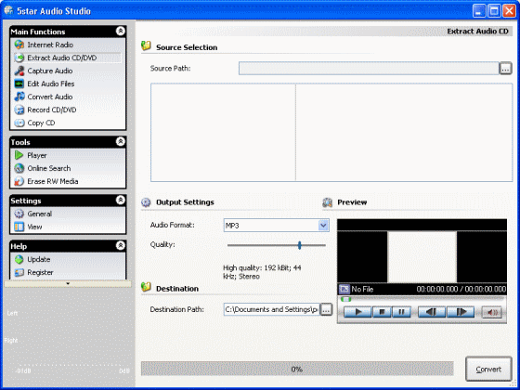
Task: Select Convert Audio menu label
Action: coord(50,97)
